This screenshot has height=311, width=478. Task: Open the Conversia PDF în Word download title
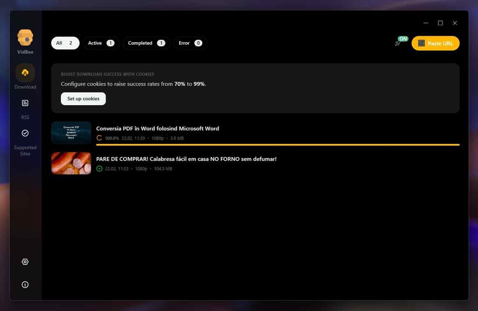click(157, 128)
